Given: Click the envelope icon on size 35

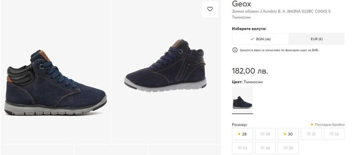Looking at the screenshot, I should pyautogui.click(x=285, y=148).
